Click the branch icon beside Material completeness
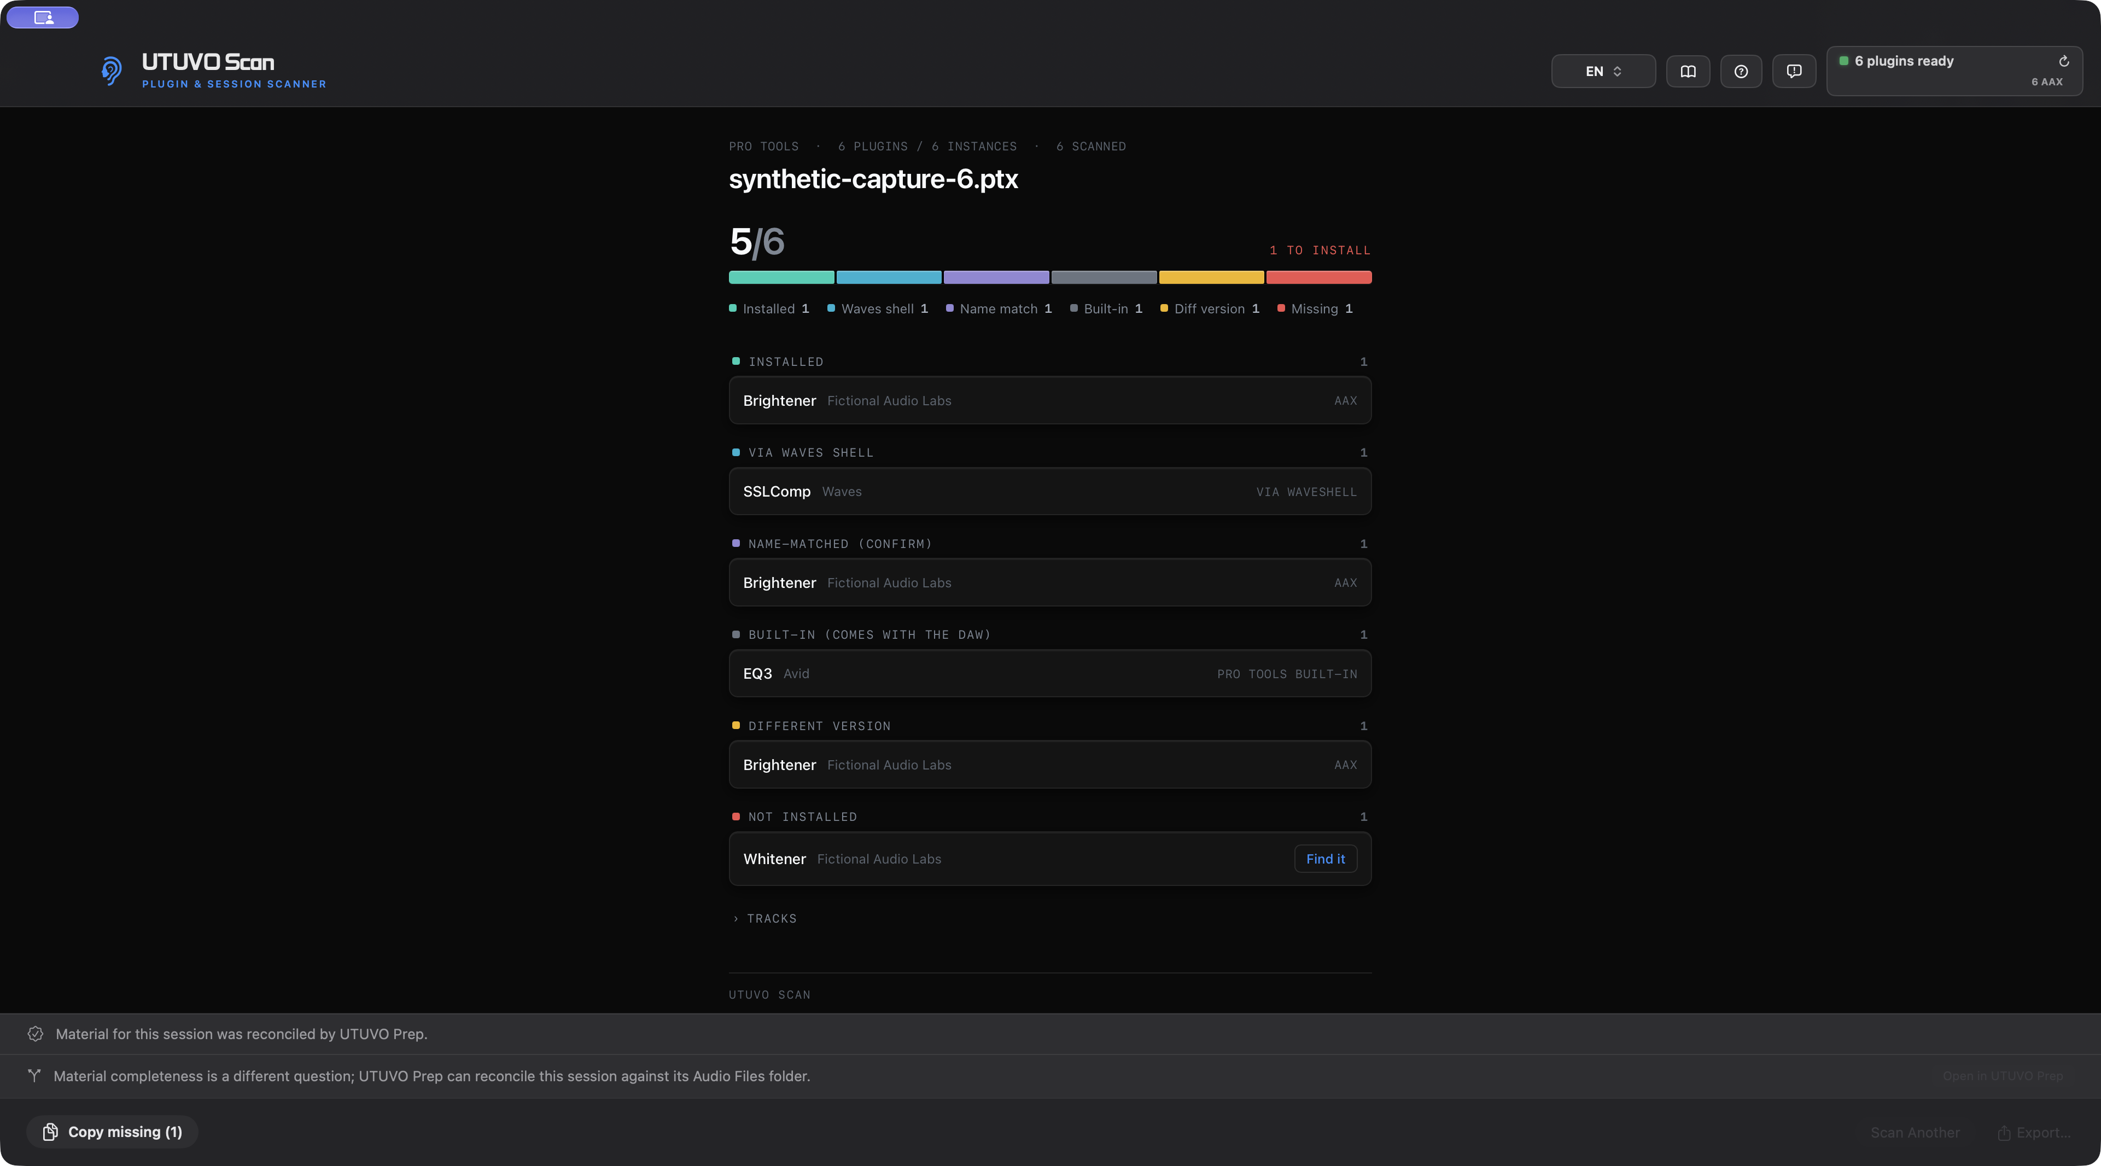 pos(34,1075)
